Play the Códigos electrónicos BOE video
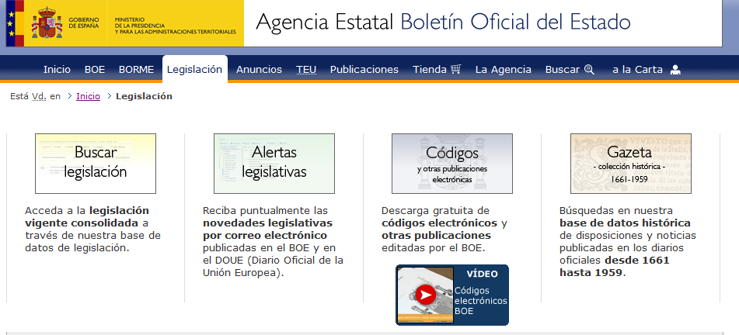The height and width of the screenshot is (335, 739). tap(426, 295)
